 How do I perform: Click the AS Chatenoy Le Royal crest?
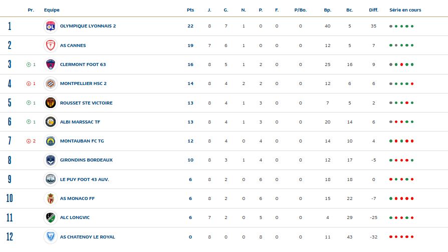tap(50, 236)
